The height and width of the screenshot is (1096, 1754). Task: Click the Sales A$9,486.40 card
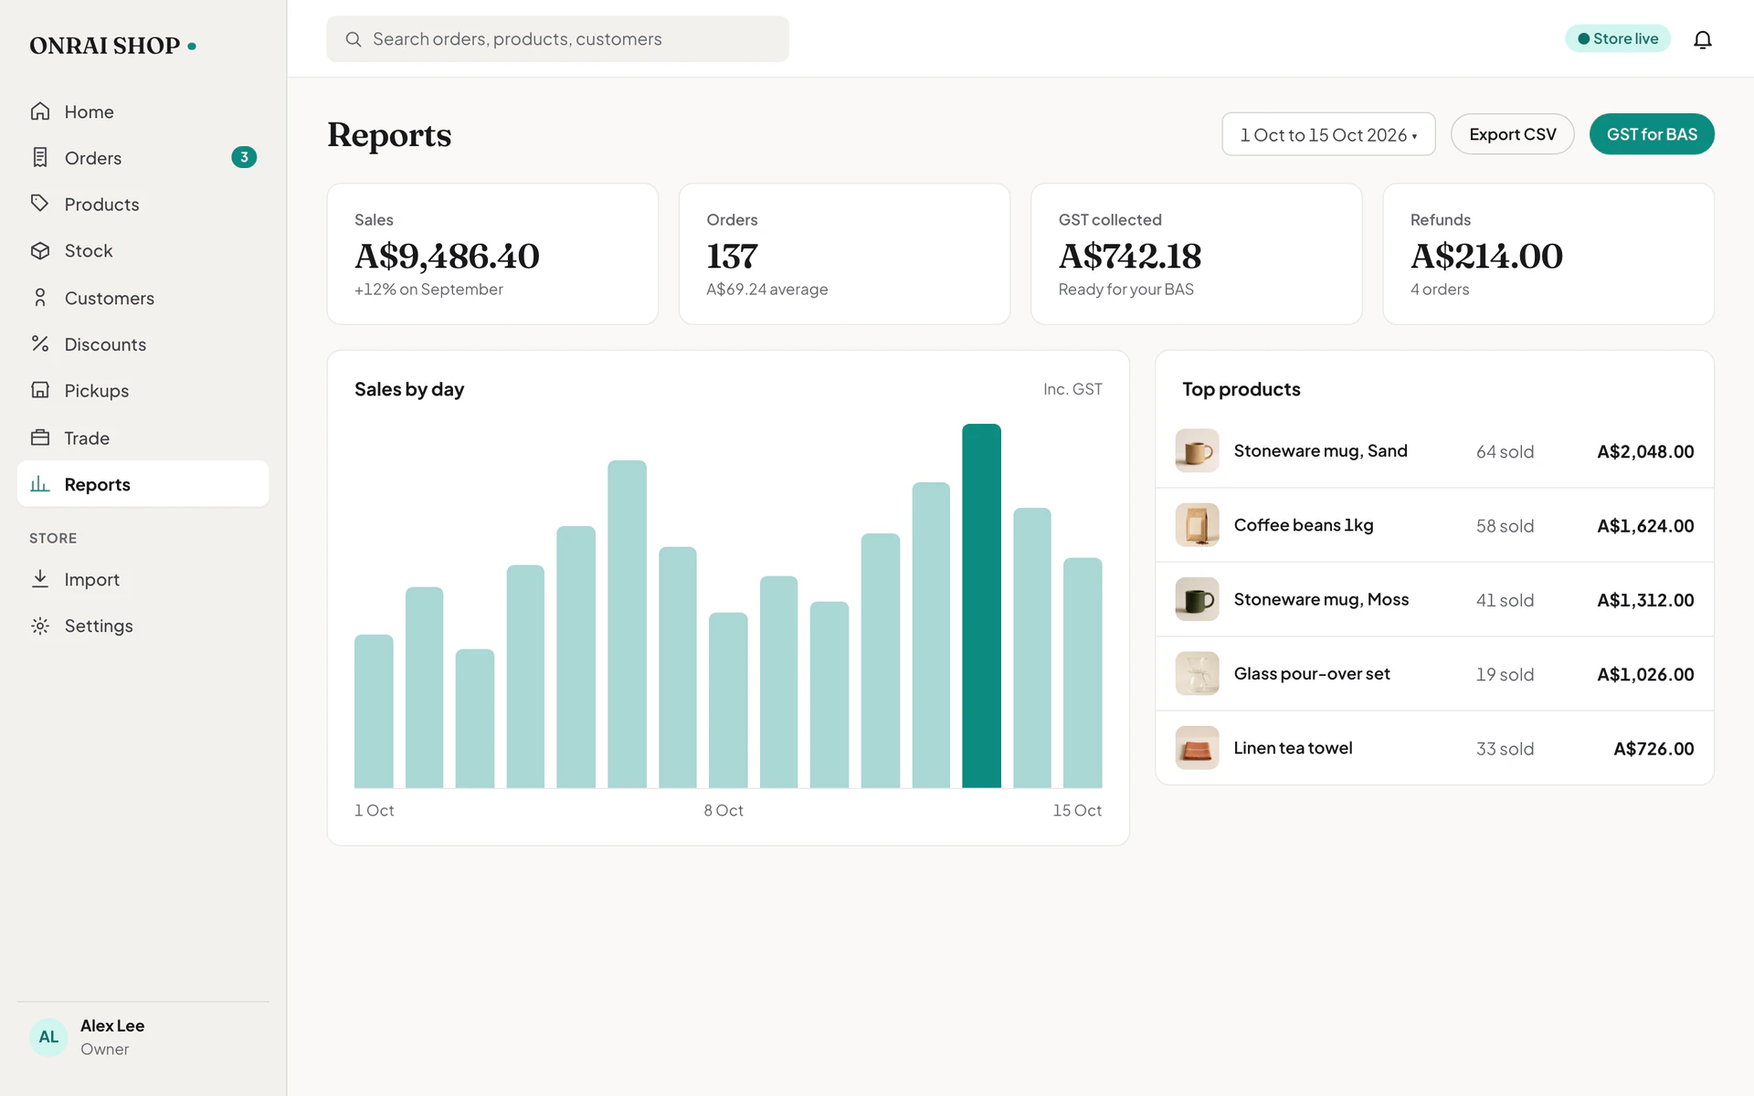pyautogui.click(x=492, y=254)
